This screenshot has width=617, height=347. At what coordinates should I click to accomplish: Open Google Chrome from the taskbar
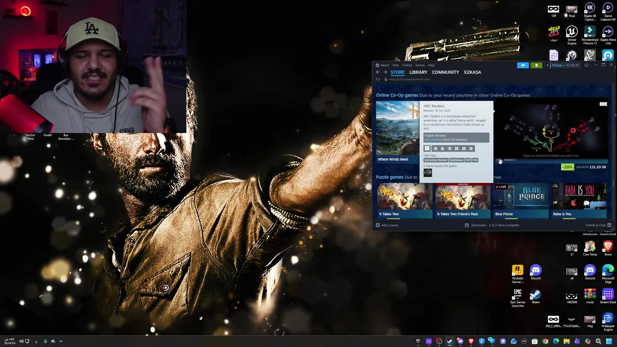point(545,342)
